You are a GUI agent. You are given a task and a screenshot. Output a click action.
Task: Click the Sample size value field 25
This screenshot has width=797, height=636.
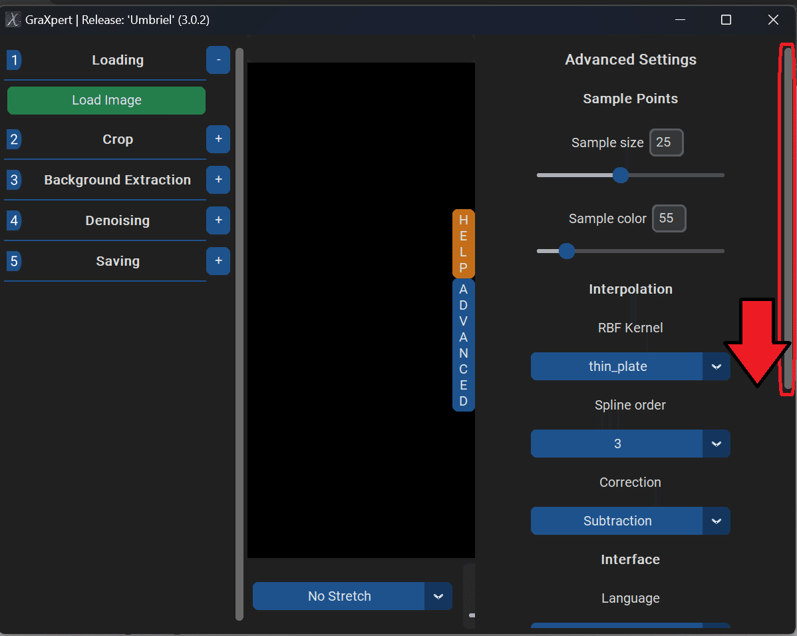tap(667, 143)
